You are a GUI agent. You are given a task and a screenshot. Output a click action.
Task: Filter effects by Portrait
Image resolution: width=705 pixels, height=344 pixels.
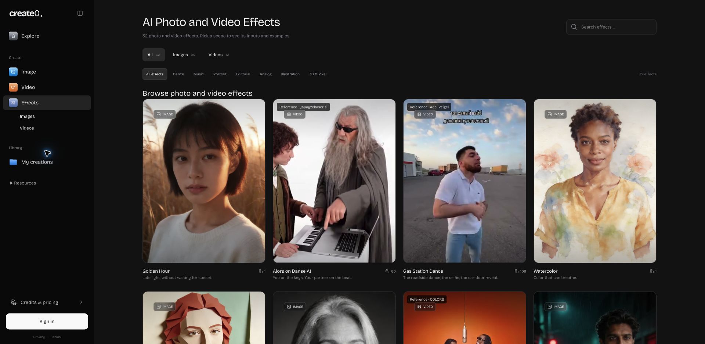[x=220, y=74]
